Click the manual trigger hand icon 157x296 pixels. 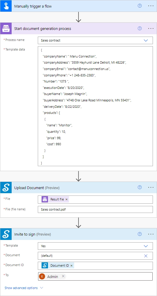click(x=6, y=6)
